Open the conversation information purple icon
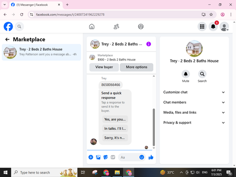The image size is (236, 177). pos(149,44)
